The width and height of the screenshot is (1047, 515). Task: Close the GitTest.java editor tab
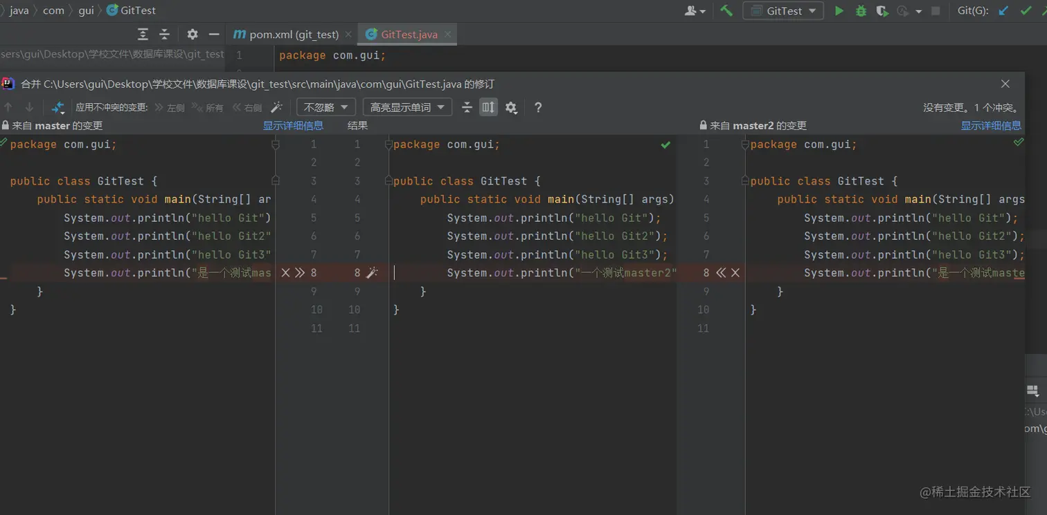point(448,34)
